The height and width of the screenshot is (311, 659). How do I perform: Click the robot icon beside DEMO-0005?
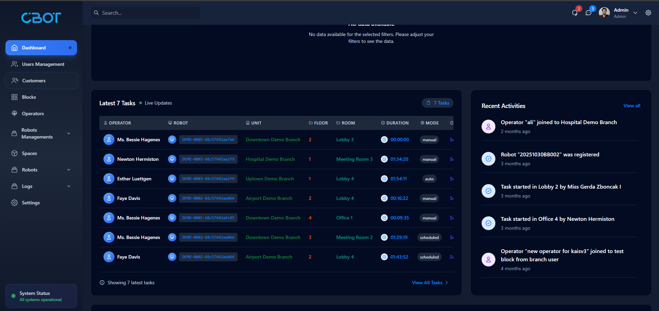172,140
